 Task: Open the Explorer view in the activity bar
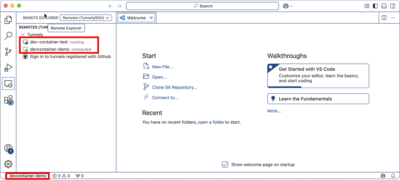[x=8, y=20]
